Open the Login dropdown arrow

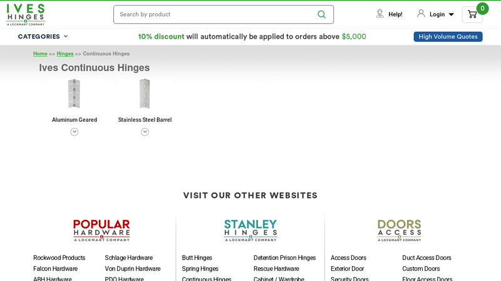pos(451,14)
